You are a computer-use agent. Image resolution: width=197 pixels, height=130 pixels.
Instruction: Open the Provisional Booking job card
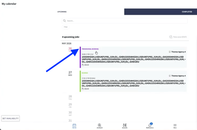click(133, 57)
